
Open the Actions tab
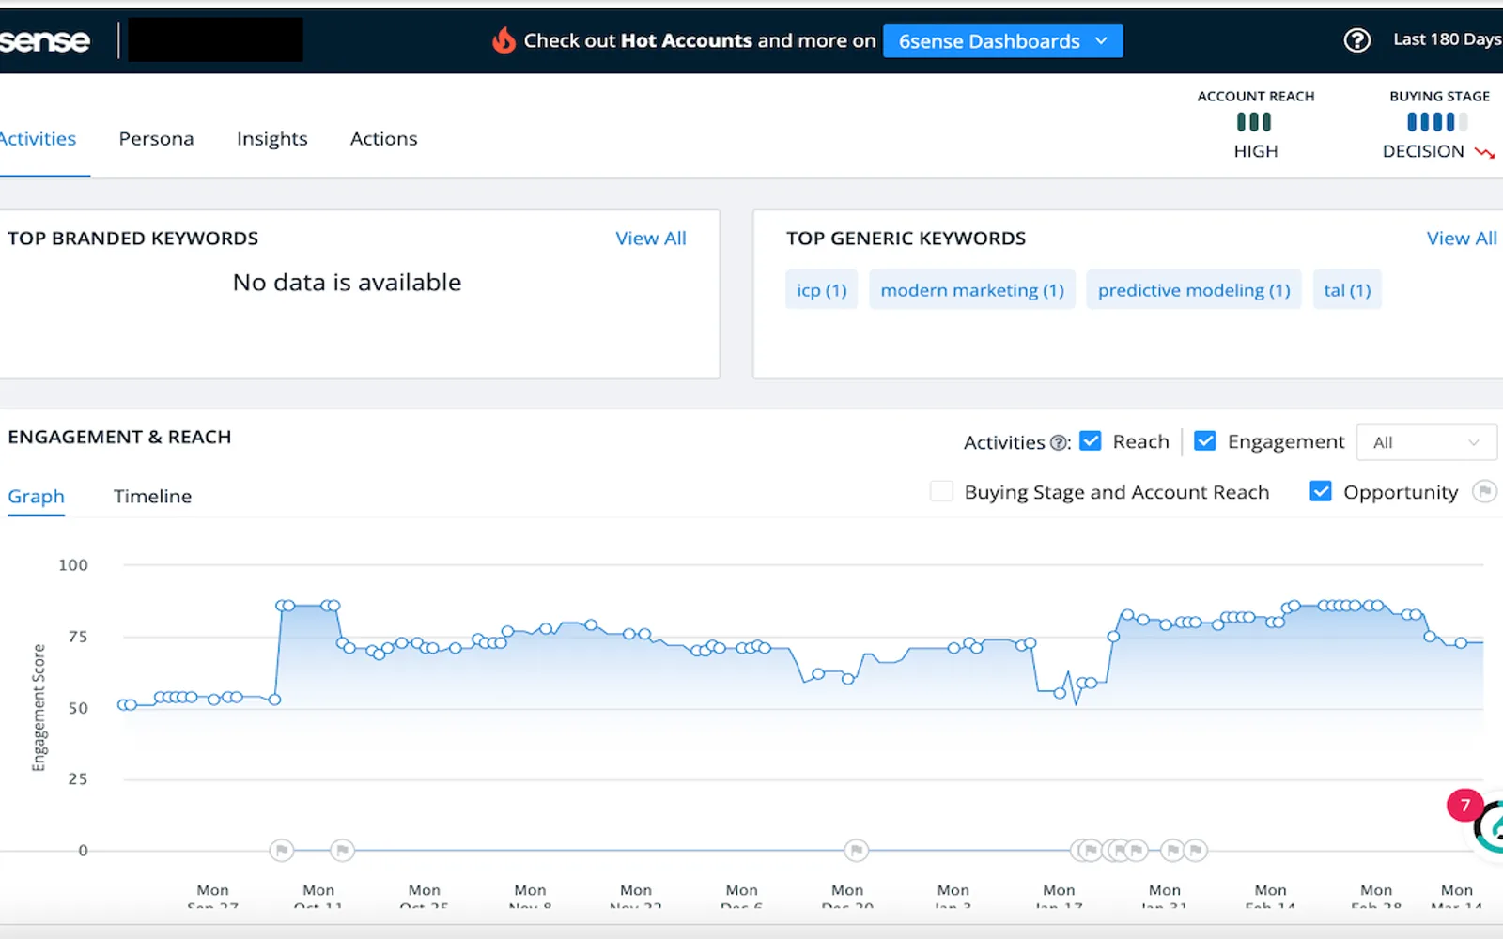coord(383,139)
